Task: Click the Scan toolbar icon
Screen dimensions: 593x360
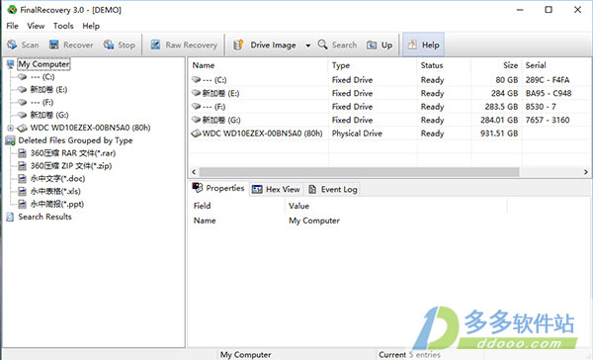Action: (x=12, y=45)
